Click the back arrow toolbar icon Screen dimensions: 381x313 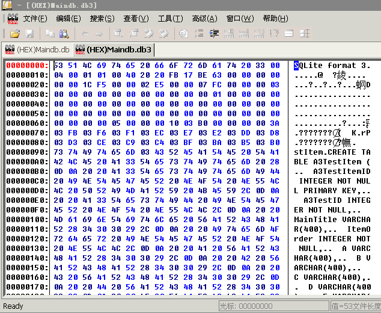[85, 34]
